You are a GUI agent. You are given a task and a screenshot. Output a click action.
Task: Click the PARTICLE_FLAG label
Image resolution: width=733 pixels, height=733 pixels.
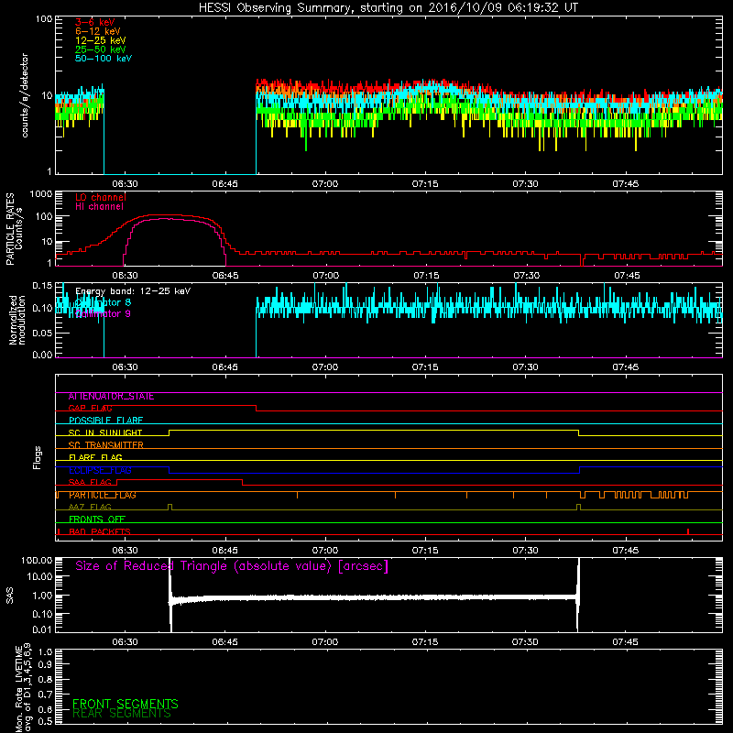[x=103, y=495]
